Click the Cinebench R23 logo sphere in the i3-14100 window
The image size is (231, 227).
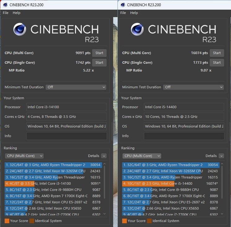point(20,29)
